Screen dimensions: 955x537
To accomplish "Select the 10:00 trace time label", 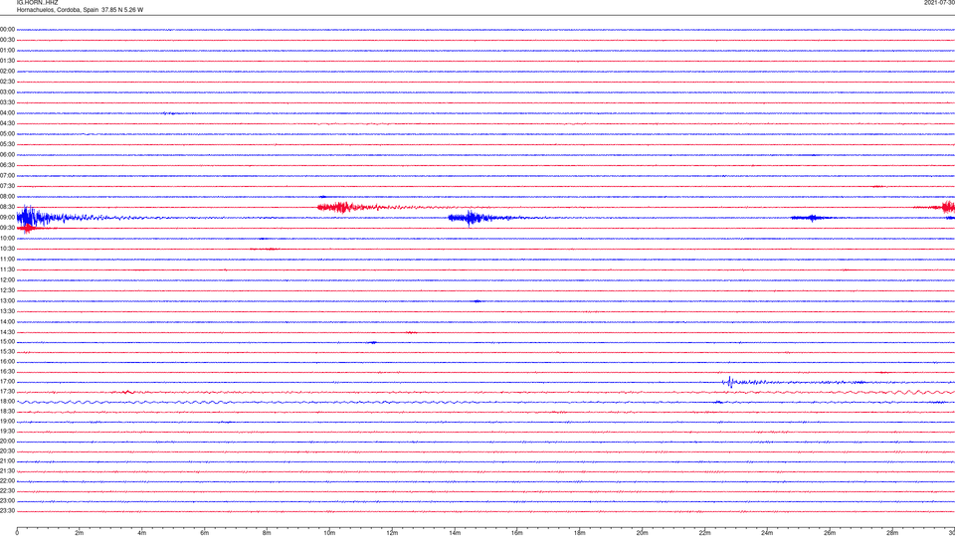I will 7,239.
